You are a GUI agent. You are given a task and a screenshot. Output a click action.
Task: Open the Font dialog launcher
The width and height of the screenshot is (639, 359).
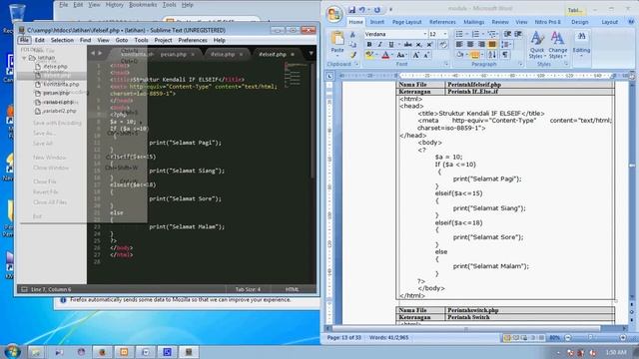tap(446, 64)
